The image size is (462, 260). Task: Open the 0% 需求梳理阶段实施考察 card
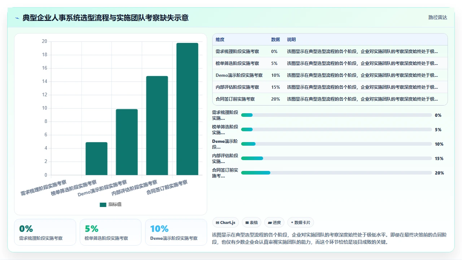(45, 232)
